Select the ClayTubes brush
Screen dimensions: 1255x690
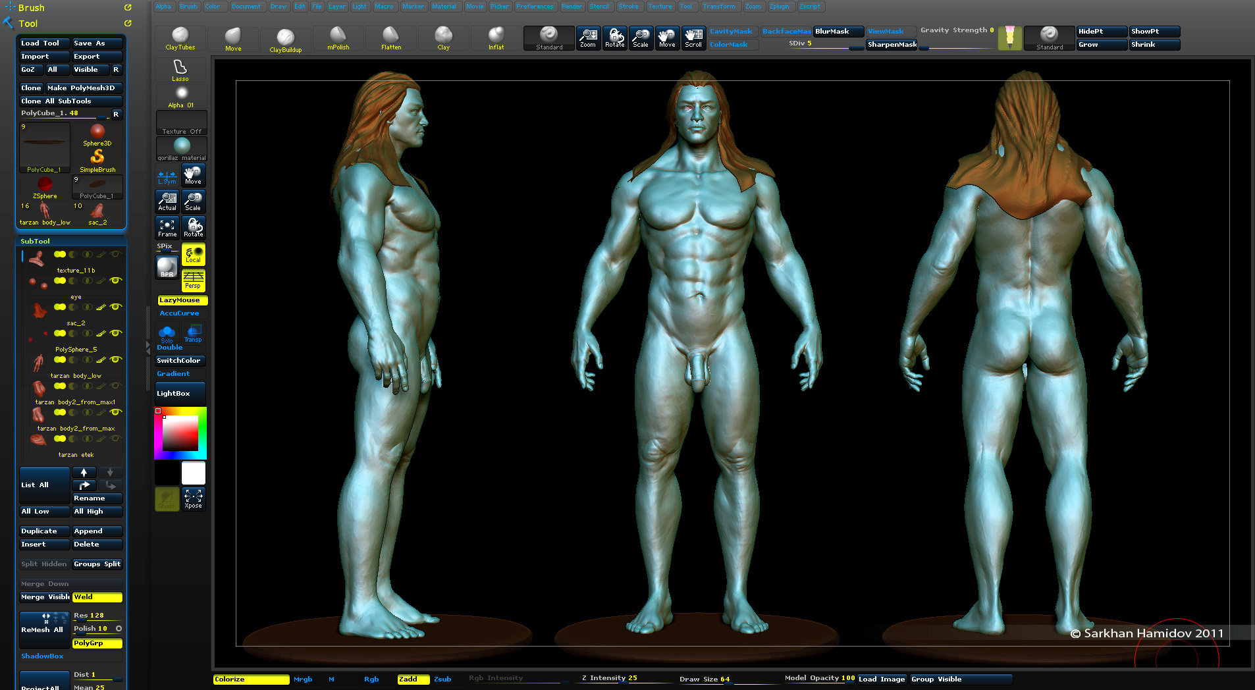180,38
